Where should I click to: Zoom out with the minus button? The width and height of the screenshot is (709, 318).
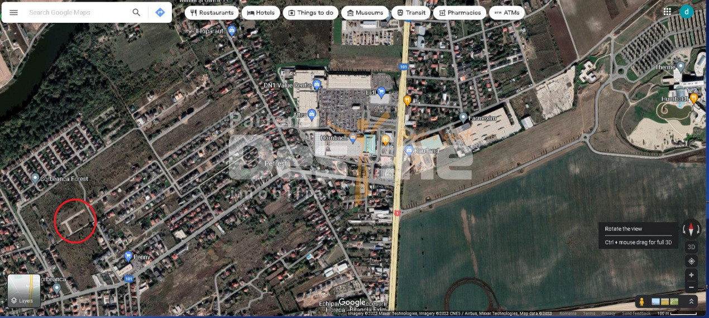tap(691, 287)
